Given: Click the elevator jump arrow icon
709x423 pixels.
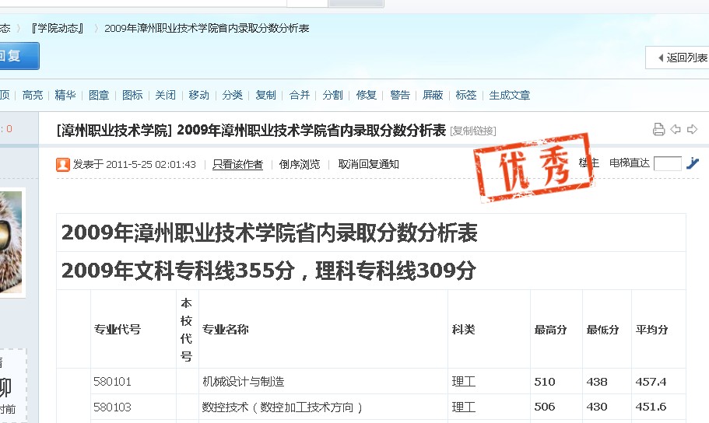Looking at the screenshot, I should [x=693, y=163].
